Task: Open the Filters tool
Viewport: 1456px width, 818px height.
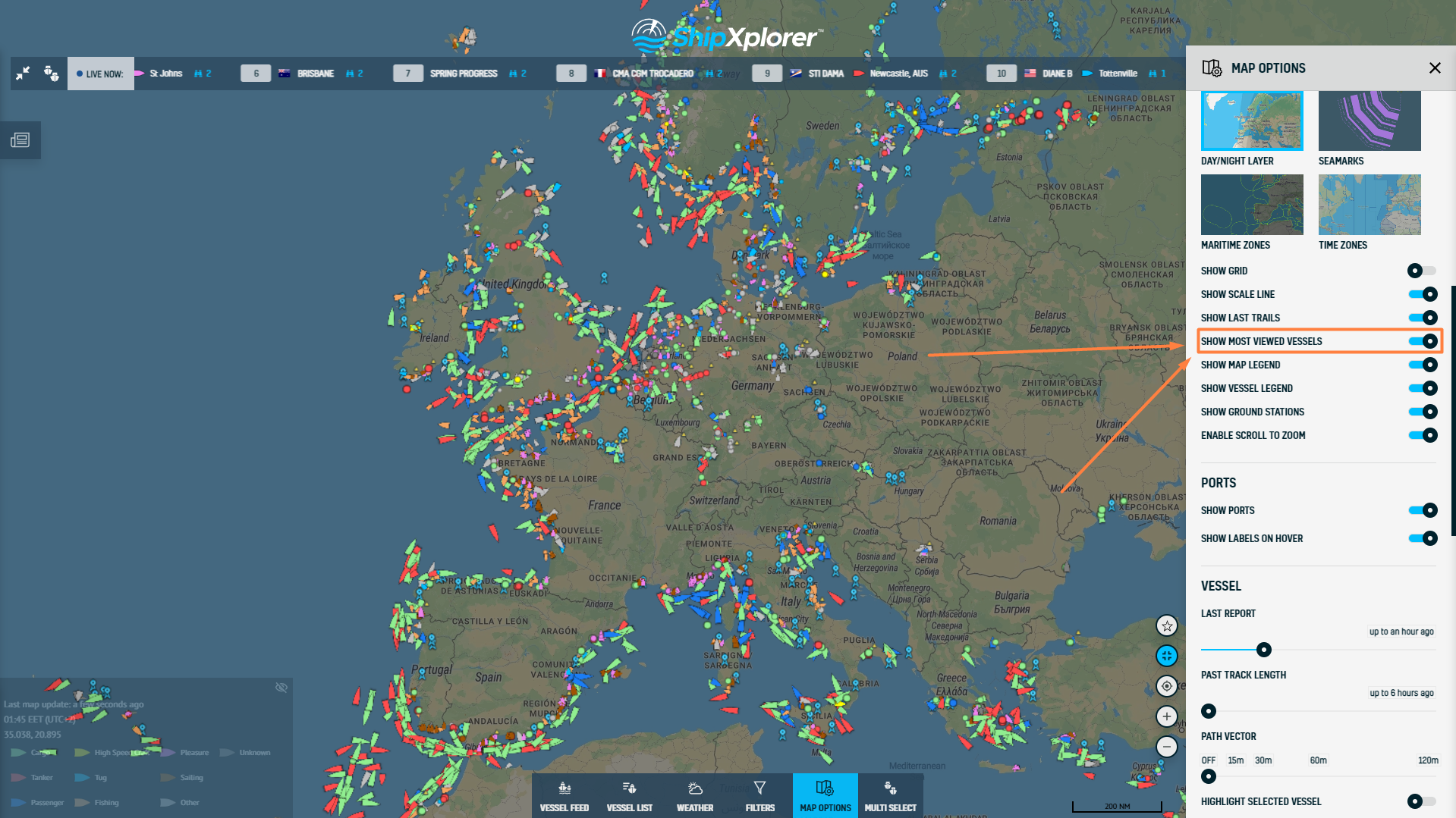Action: 759,796
